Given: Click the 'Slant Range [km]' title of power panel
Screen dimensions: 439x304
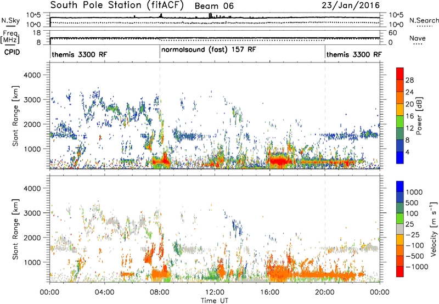Looking at the screenshot, I should (15, 116).
